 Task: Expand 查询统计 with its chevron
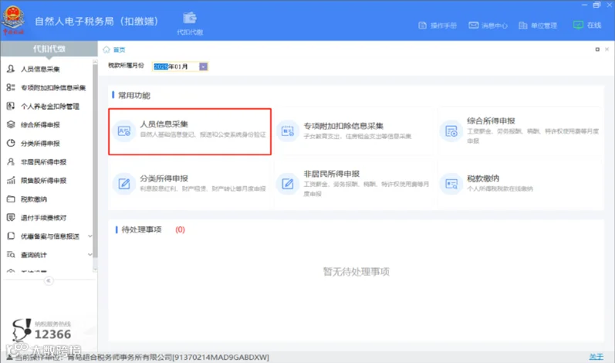(x=90, y=255)
